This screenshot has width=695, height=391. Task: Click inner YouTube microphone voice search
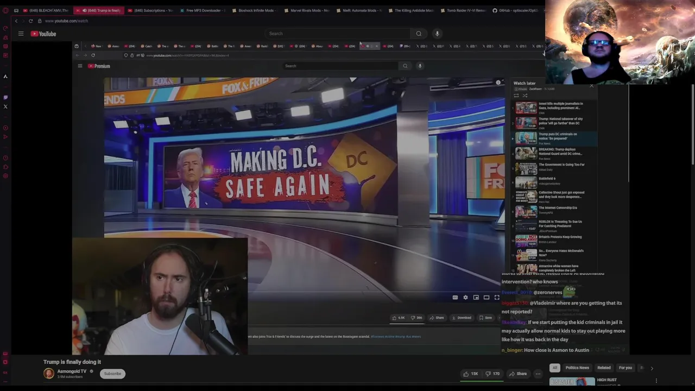(420, 66)
